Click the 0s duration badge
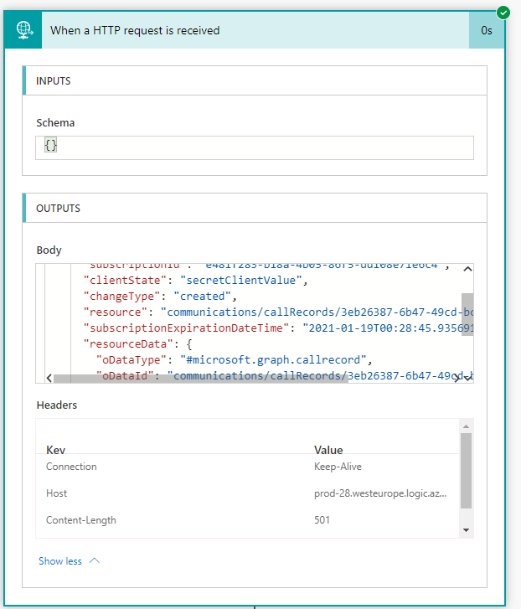The height and width of the screenshot is (609, 521). 487,30
